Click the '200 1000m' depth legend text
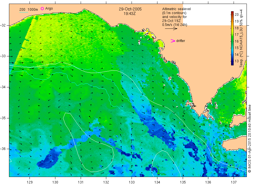 coord(29,10)
